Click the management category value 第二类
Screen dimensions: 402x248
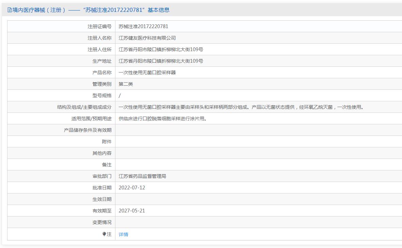click(x=126, y=84)
